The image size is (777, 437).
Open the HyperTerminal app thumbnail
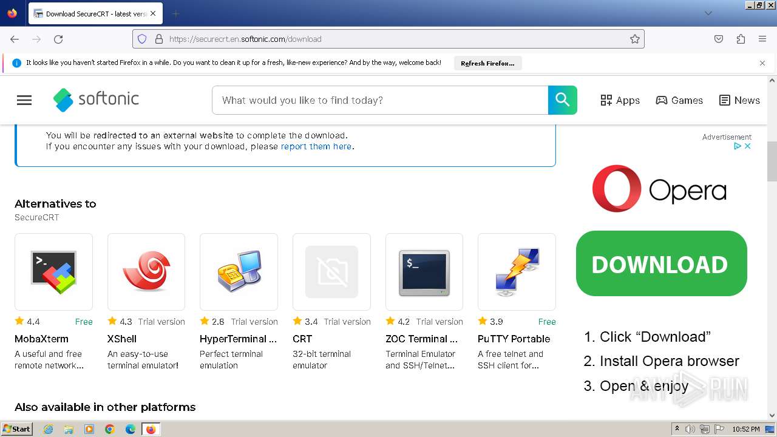pos(239,272)
